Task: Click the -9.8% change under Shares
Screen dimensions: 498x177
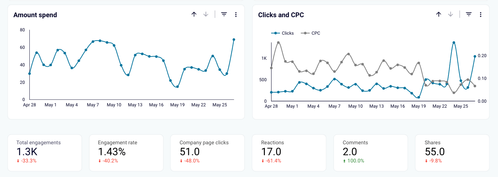Action: pos(433,161)
